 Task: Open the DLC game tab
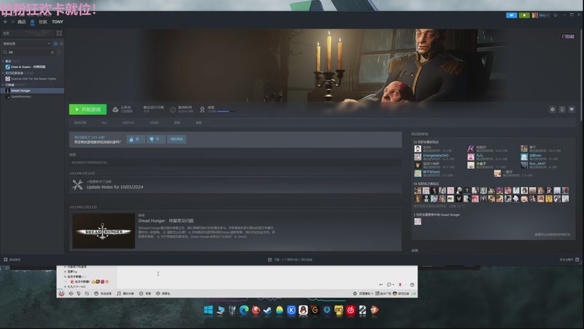pos(104,123)
